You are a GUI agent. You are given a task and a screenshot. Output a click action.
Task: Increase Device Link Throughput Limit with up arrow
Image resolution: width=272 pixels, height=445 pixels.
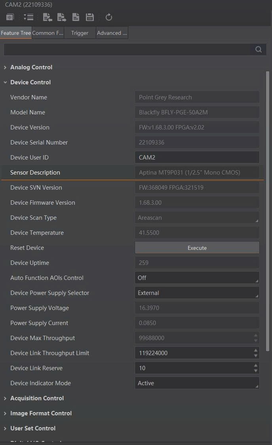coord(256,350)
